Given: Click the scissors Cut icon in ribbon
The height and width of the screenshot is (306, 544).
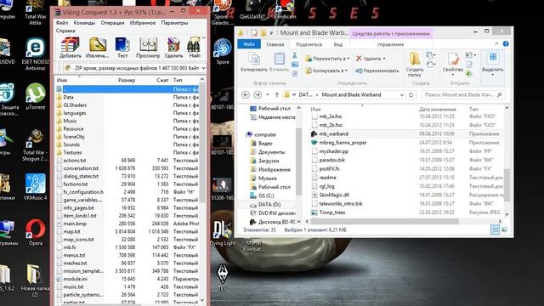Looking at the screenshot, I should pyautogui.click(x=295, y=55).
